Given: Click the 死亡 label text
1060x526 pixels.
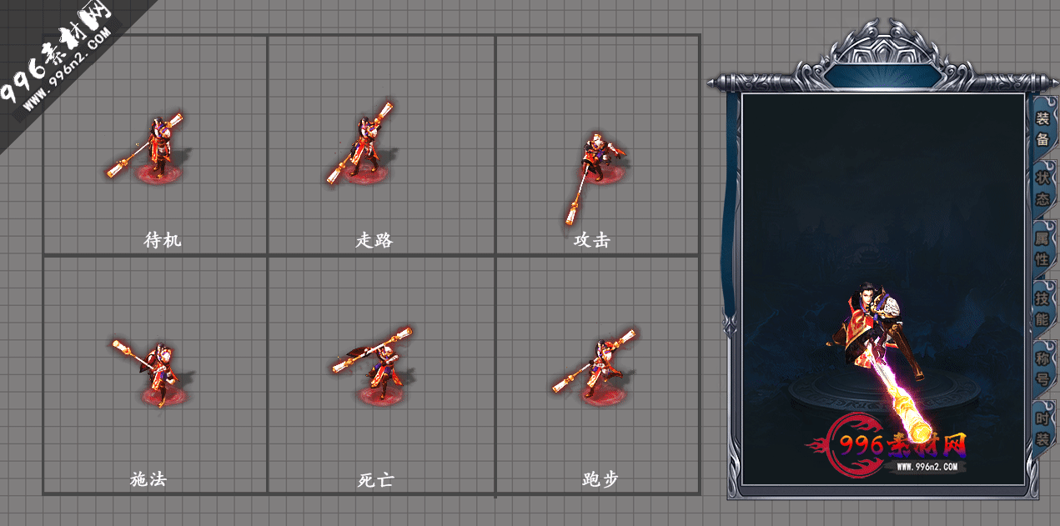Looking at the screenshot, I should [x=375, y=480].
